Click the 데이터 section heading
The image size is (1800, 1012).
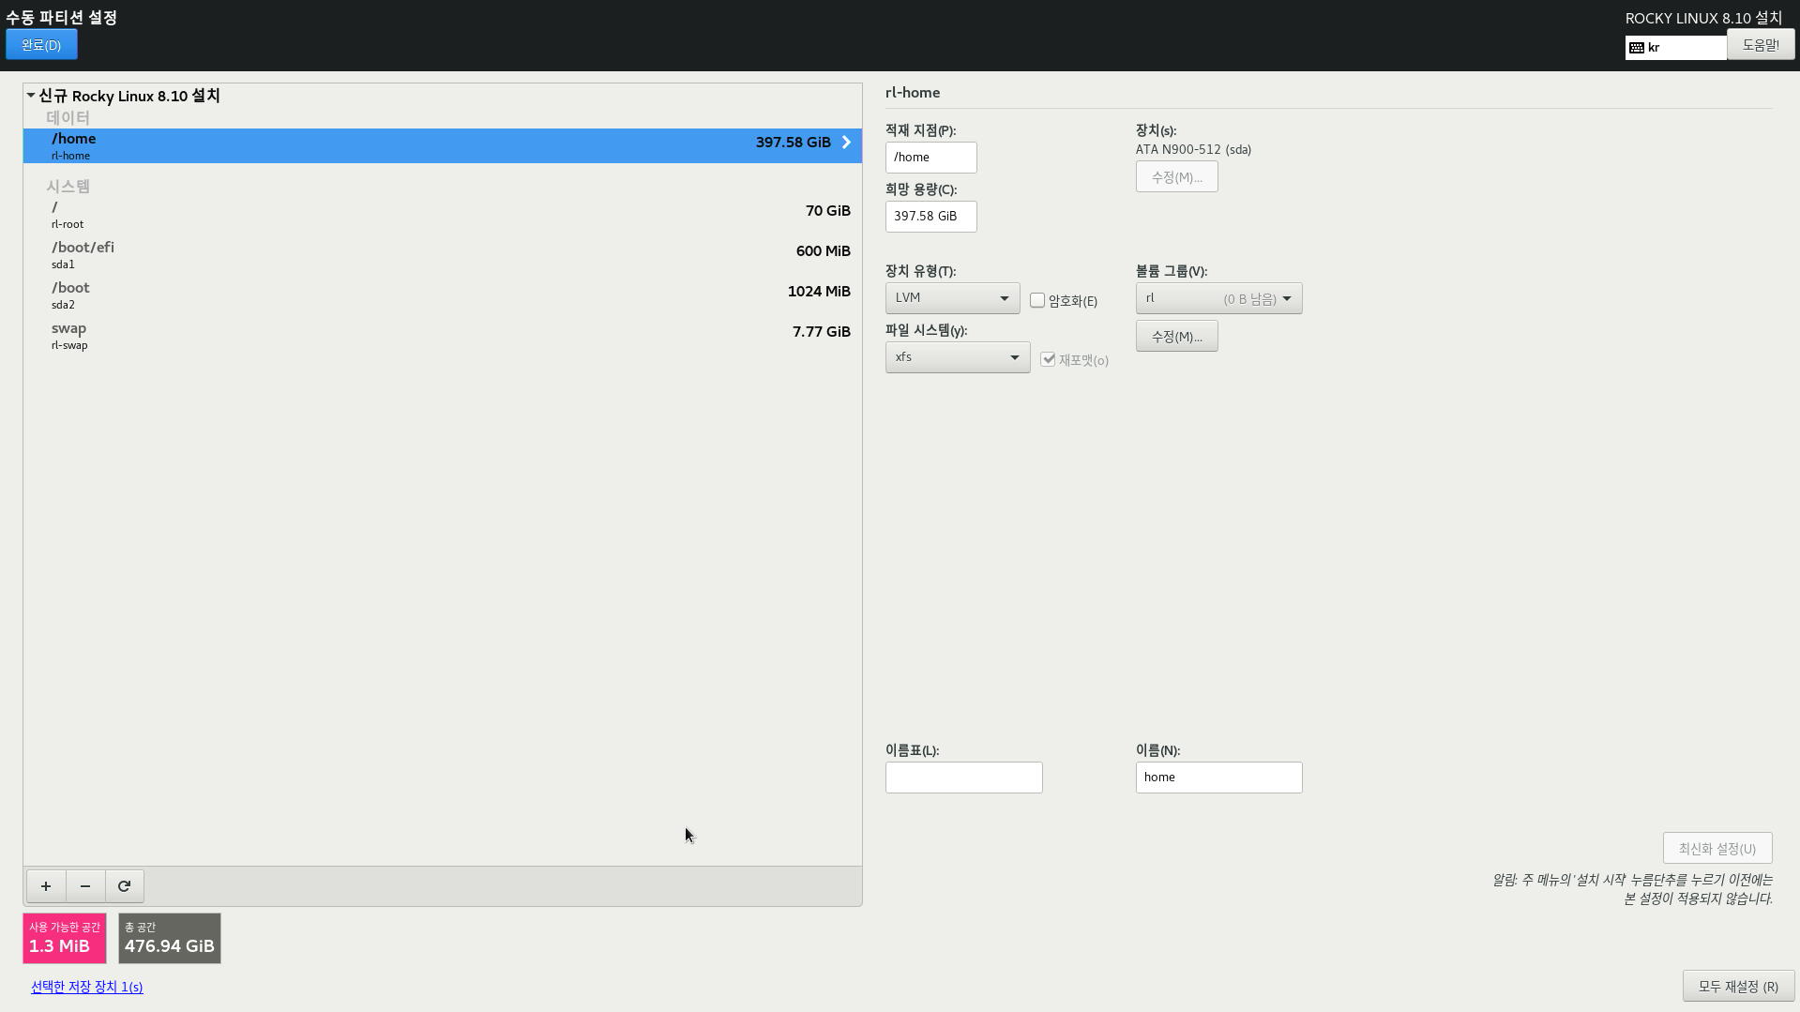[x=68, y=117]
